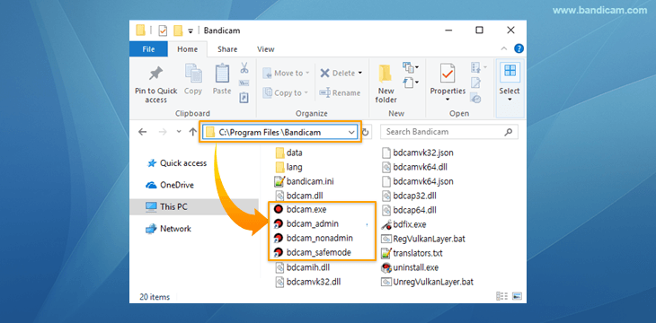This screenshot has width=656, height=323.
Task: Expand the Easy access dropdown
Action: click(412, 83)
